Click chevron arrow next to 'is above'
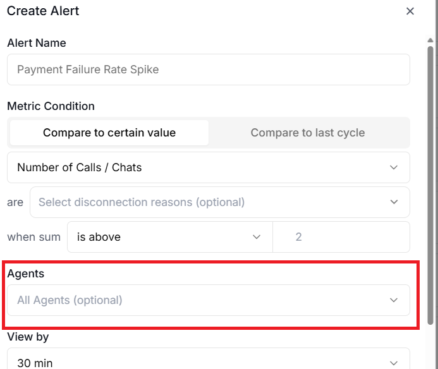This screenshot has width=438, height=369. click(x=257, y=237)
